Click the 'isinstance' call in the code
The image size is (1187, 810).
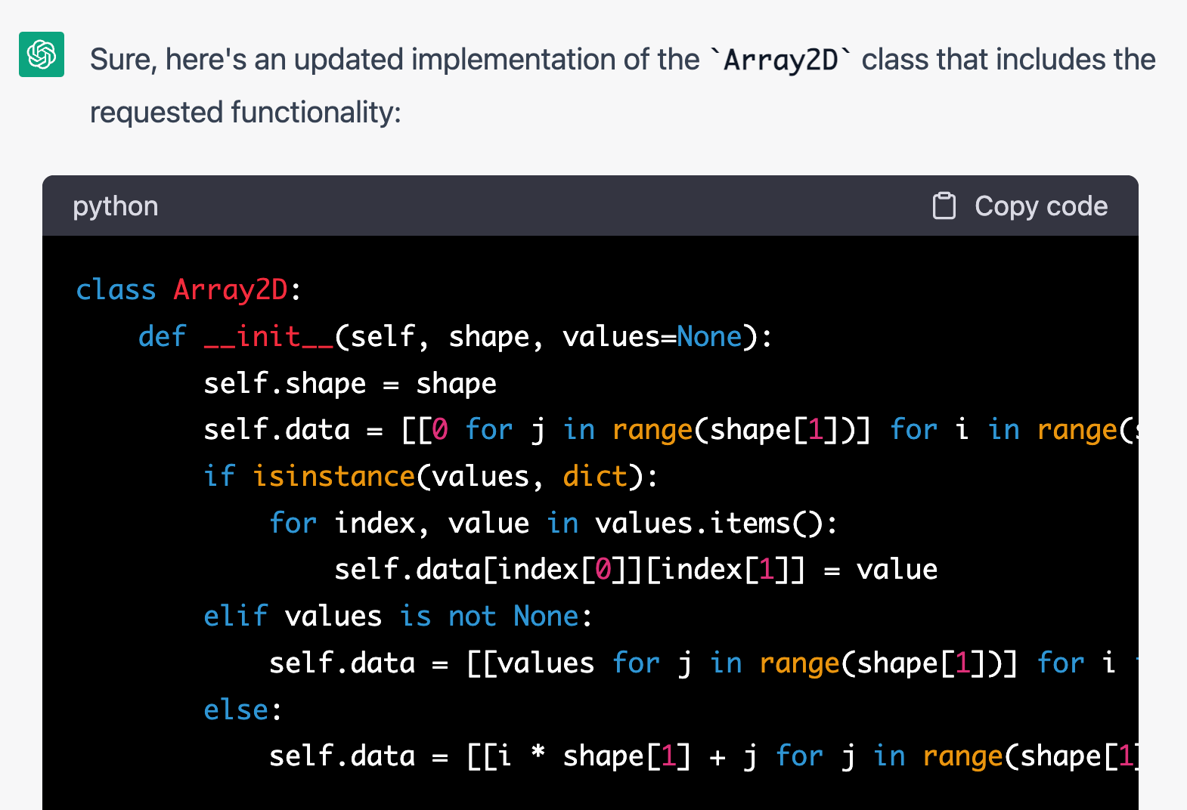coord(333,476)
